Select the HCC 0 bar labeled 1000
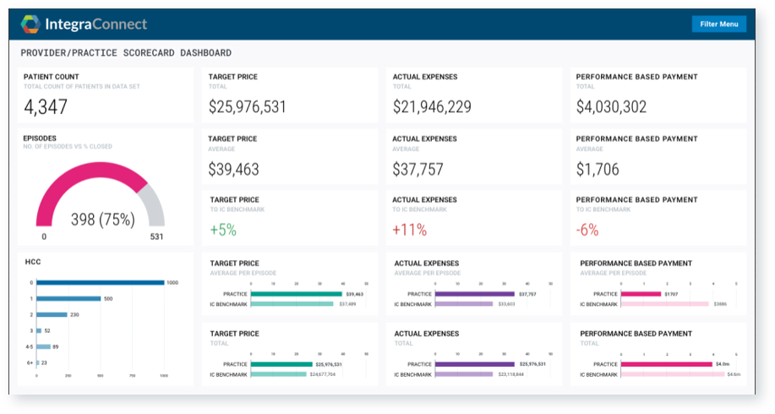This screenshot has width=775, height=414. coord(100,282)
